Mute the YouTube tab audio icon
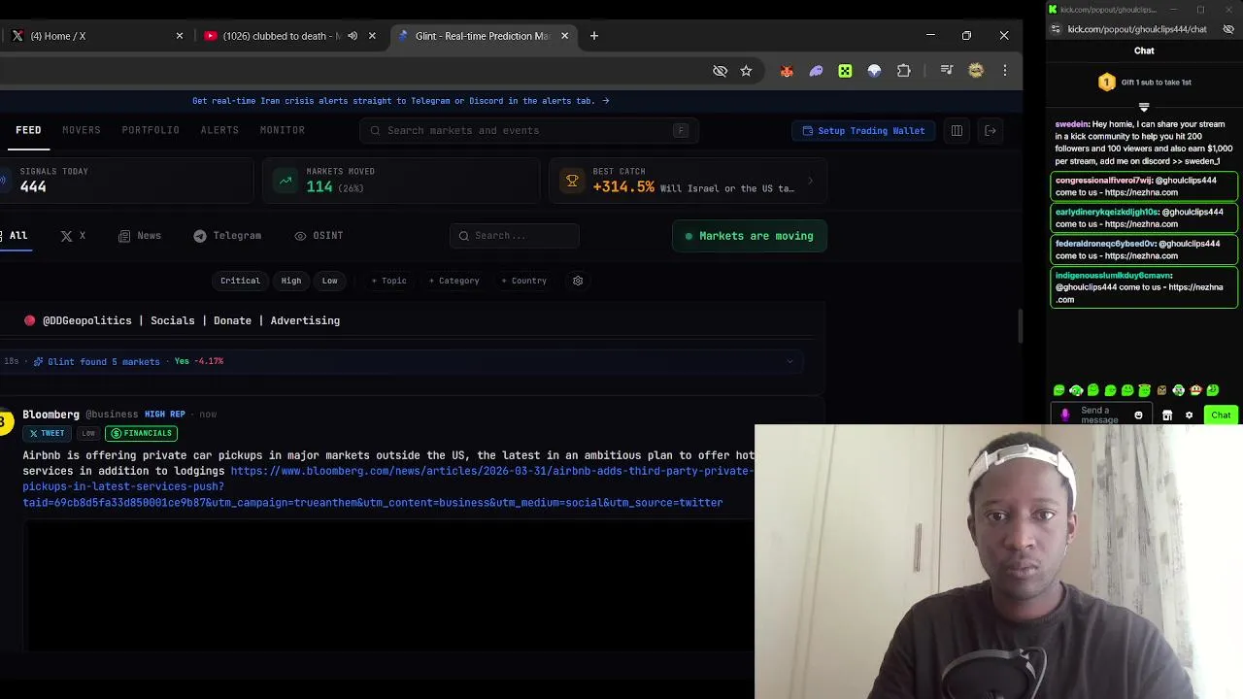1243x699 pixels. pos(353,36)
